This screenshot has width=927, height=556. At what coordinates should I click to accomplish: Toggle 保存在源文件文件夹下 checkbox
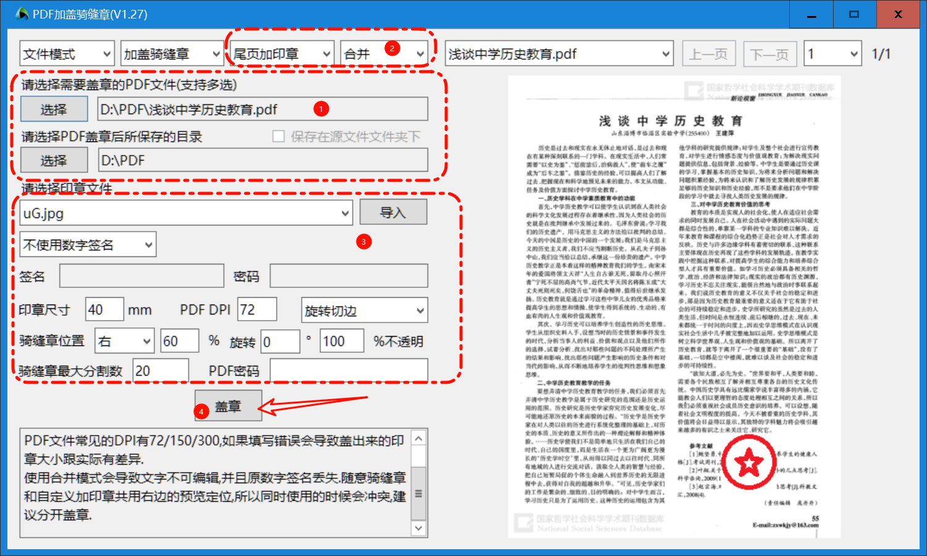[279, 136]
